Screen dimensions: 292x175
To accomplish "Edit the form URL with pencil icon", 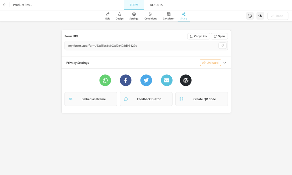I will coord(223,45).
